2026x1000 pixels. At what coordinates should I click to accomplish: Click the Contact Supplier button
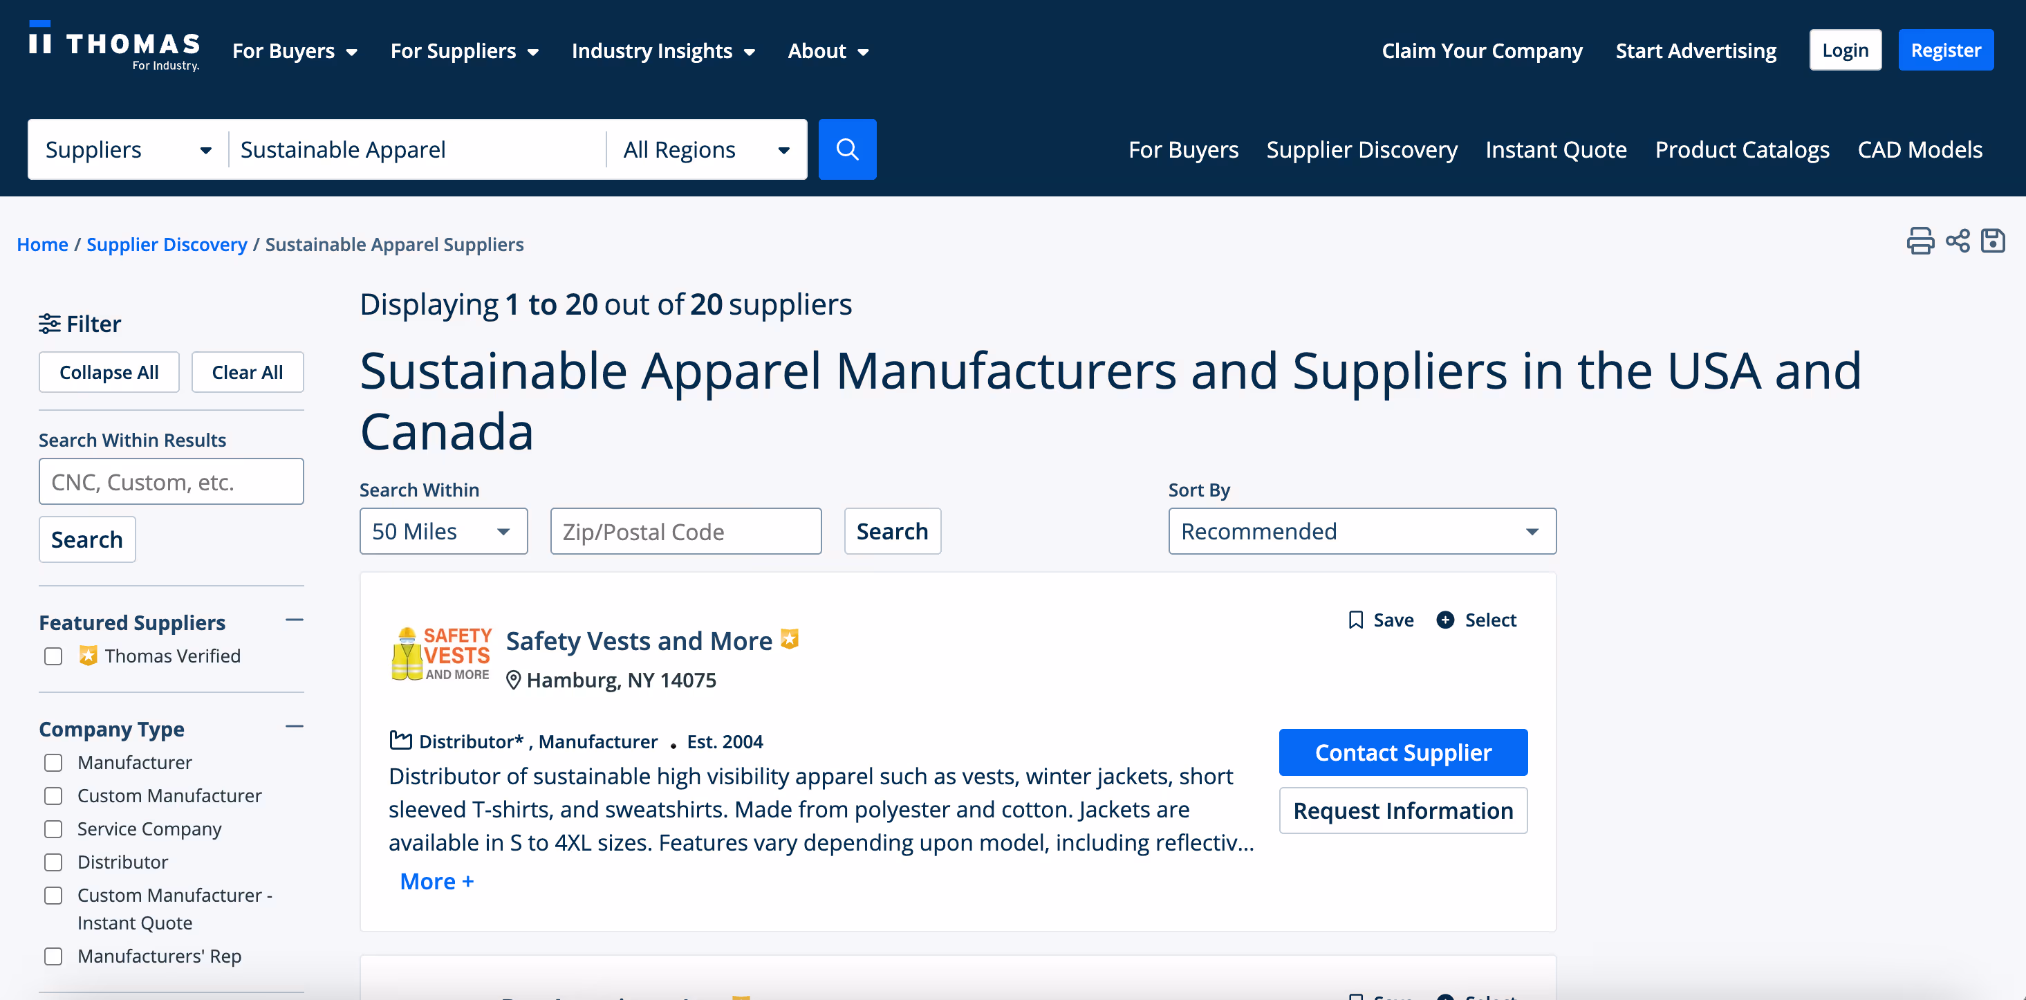(x=1402, y=753)
